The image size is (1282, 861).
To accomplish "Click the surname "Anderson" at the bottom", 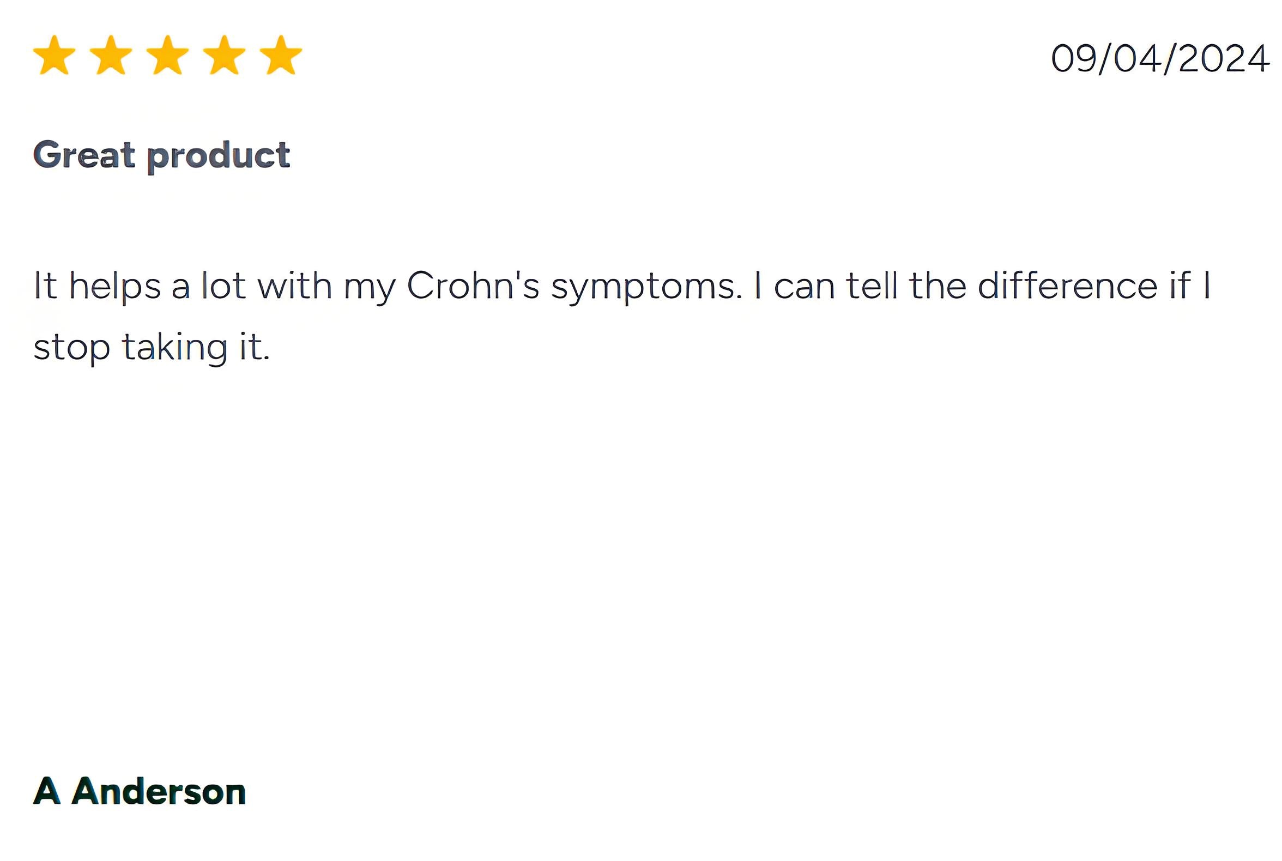I will click(x=159, y=791).
